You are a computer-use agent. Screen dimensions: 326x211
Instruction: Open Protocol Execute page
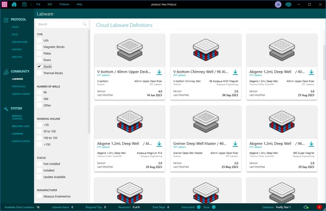17,57
